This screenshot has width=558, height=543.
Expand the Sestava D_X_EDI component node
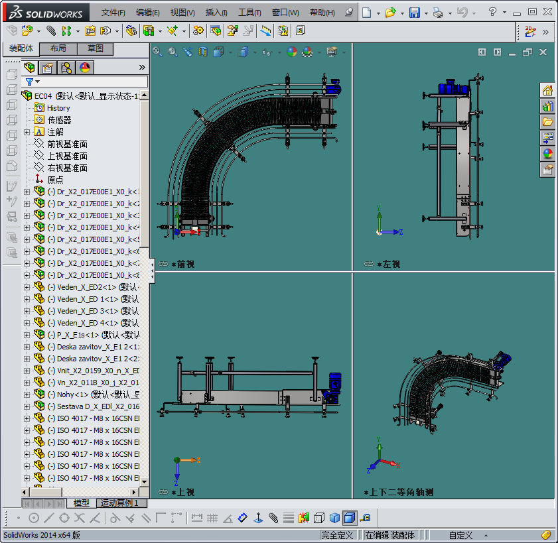pyautogui.click(x=27, y=406)
